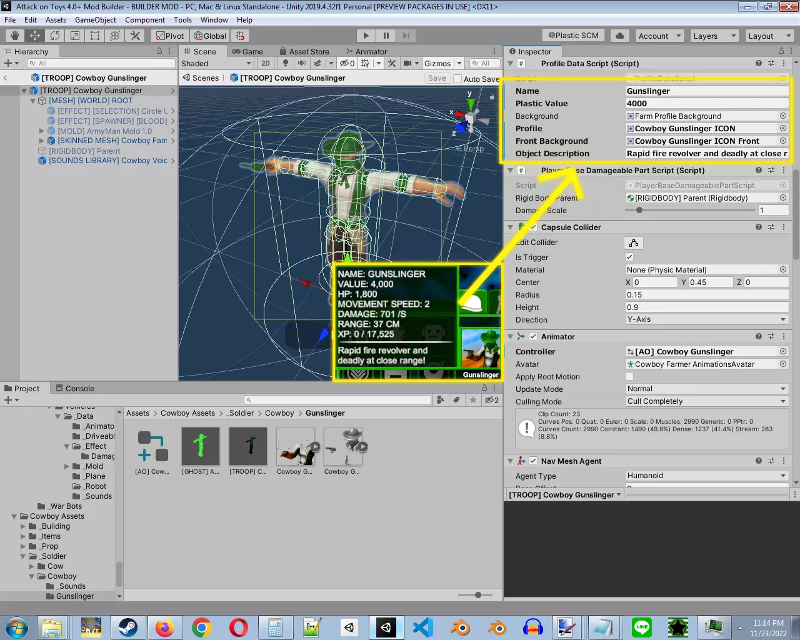Select the Rotate tool
The image size is (800, 640).
(x=55, y=36)
